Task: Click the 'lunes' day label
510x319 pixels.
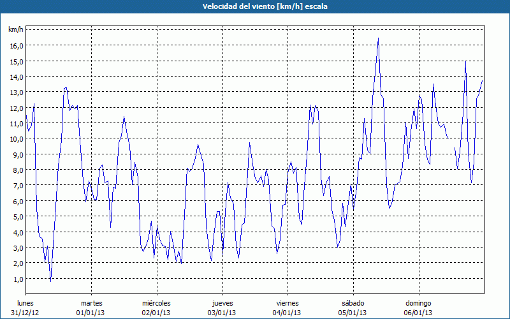Action: pyautogui.click(x=25, y=303)
